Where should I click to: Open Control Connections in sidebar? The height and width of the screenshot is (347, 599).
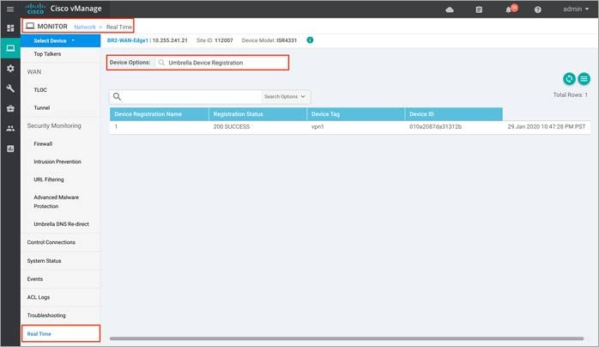[x=51, y=242]
